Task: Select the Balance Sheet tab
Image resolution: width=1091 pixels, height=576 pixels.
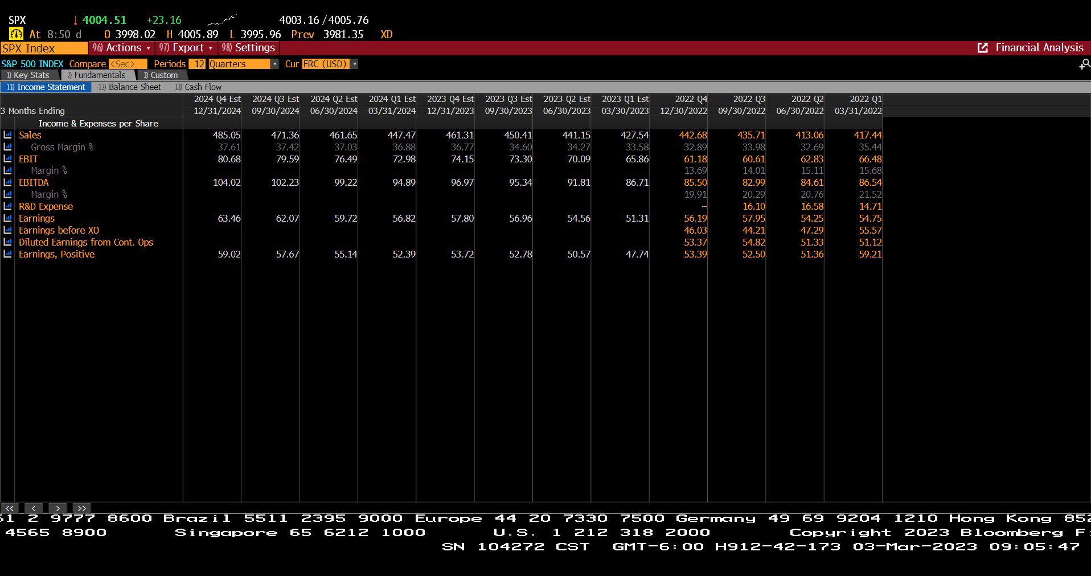Action: coord(130,87)
